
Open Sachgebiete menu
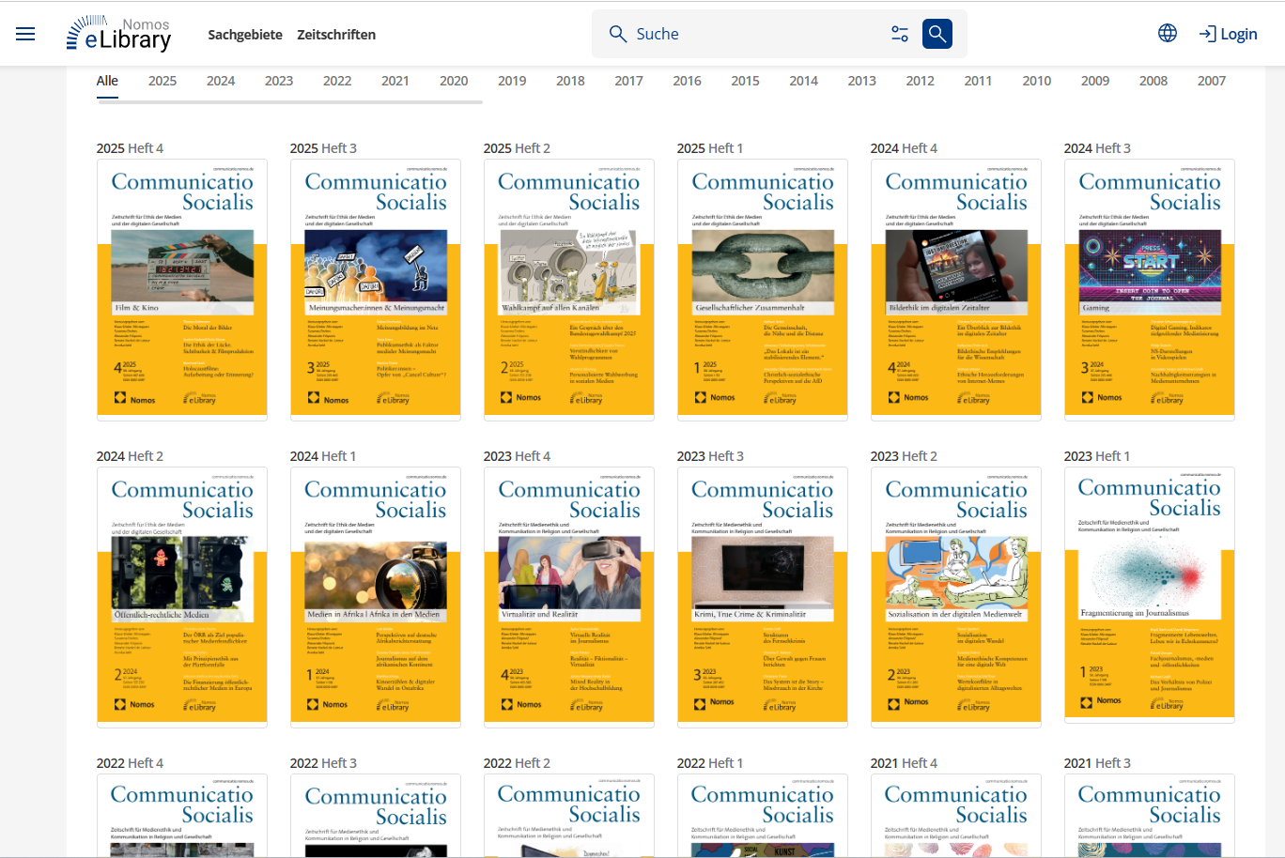[x=245, y=35]
